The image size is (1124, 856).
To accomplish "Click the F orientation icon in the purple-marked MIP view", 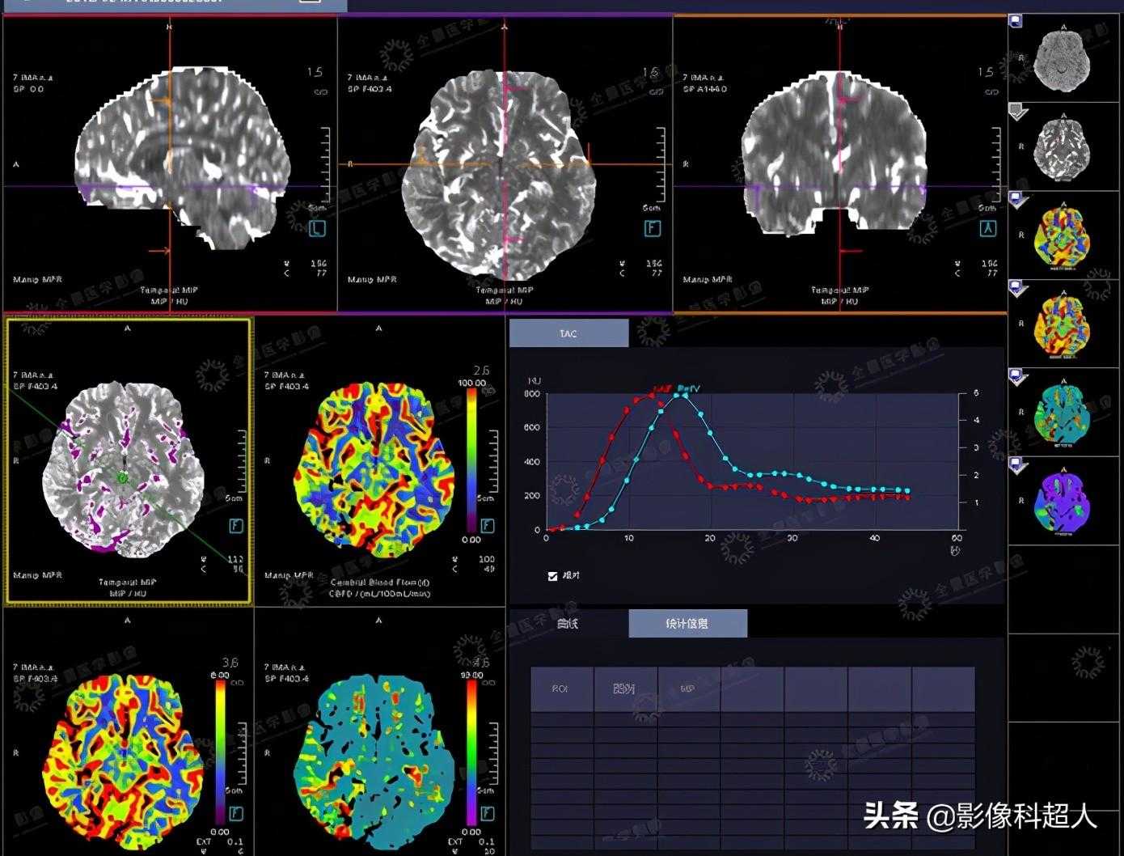I will pos(236,526).
